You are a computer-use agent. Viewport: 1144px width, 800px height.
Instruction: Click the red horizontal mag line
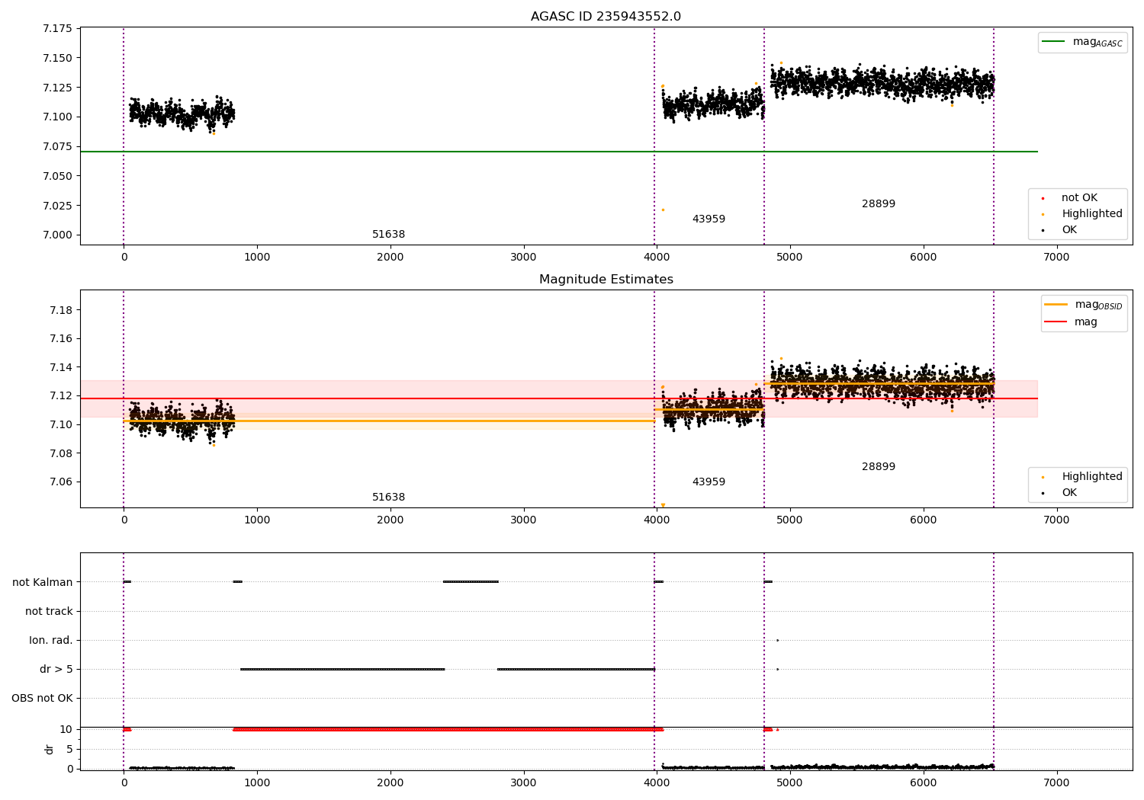[558, 398]
